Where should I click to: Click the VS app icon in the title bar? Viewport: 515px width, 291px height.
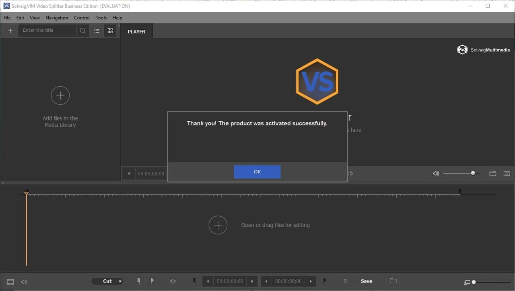pos(6,6)
